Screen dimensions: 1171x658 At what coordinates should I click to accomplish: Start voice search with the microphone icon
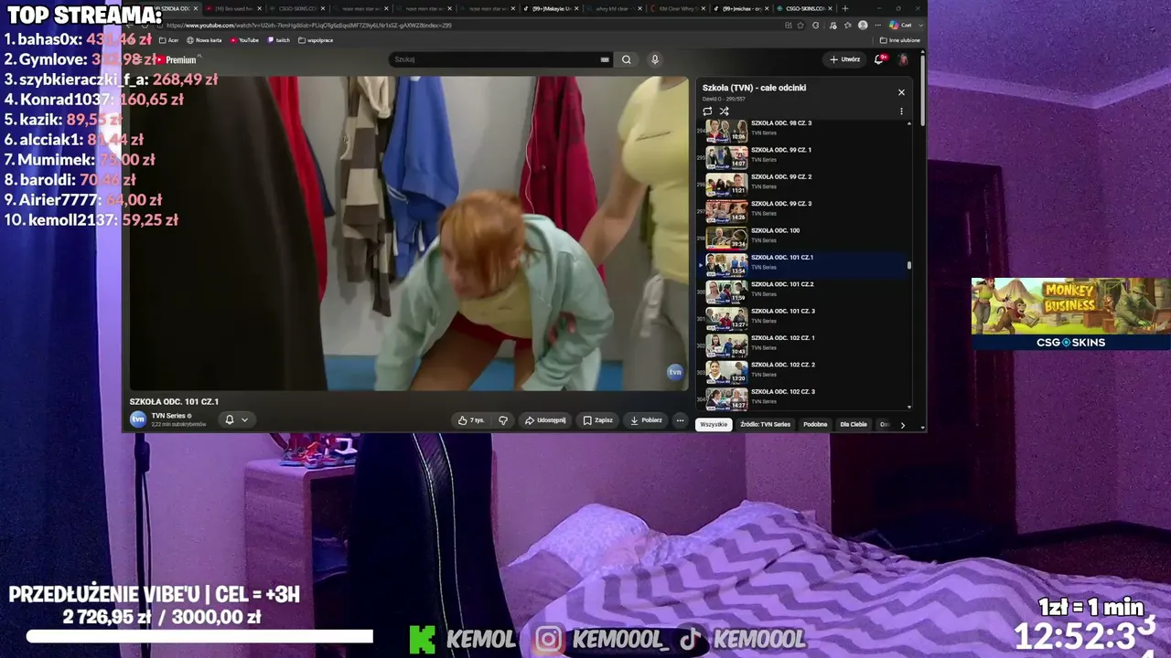[655, 59]
